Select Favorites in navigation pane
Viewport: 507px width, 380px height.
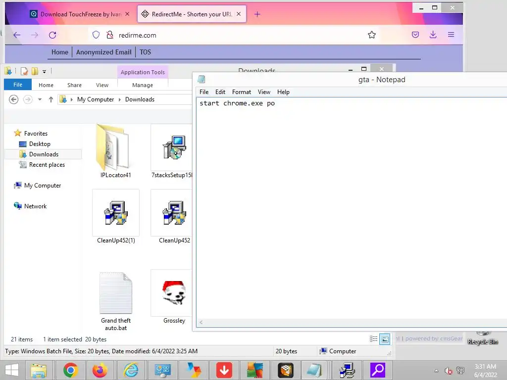36,134
